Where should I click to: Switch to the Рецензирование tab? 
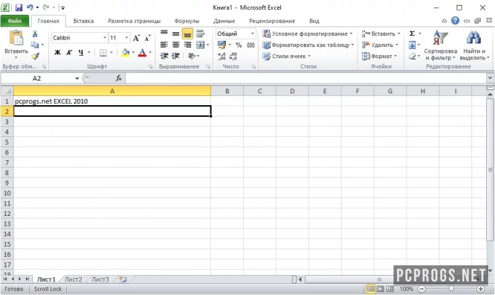272,21
